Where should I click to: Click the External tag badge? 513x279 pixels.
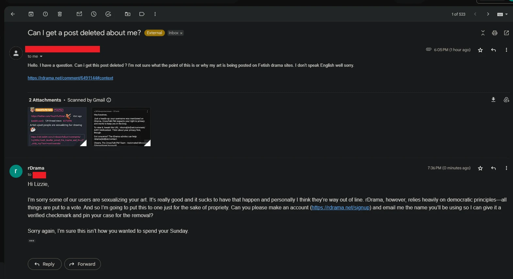tap(154, 33)
